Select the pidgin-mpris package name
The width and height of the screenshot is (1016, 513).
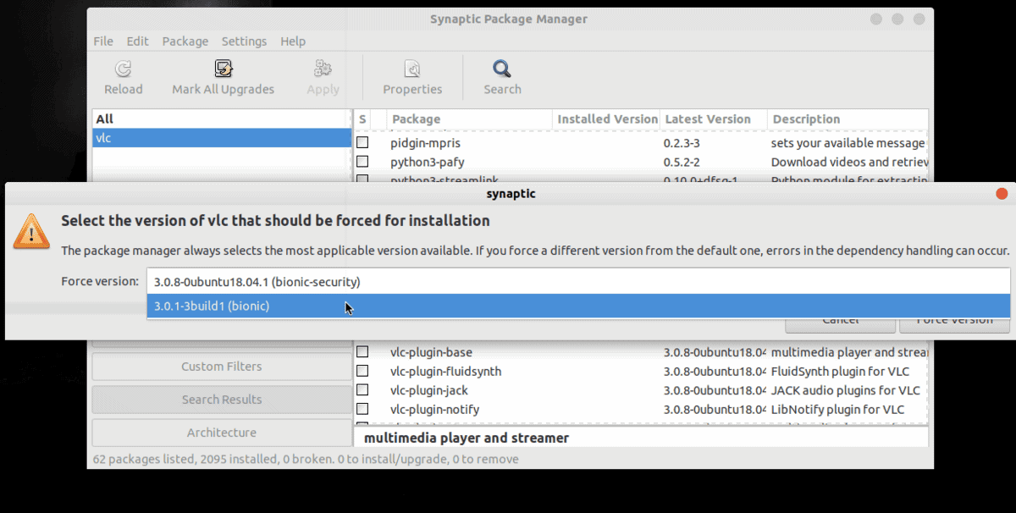[427, 143]
